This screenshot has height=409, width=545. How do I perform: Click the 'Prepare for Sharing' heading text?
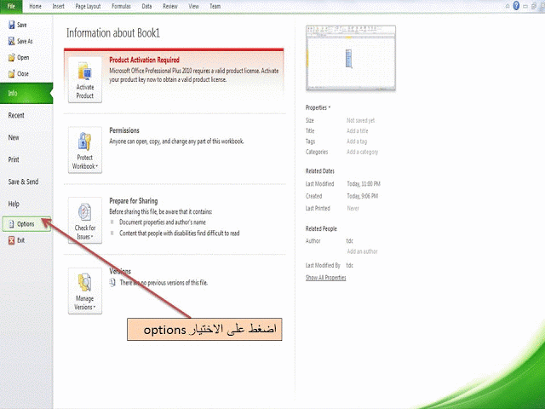(134, 201)
